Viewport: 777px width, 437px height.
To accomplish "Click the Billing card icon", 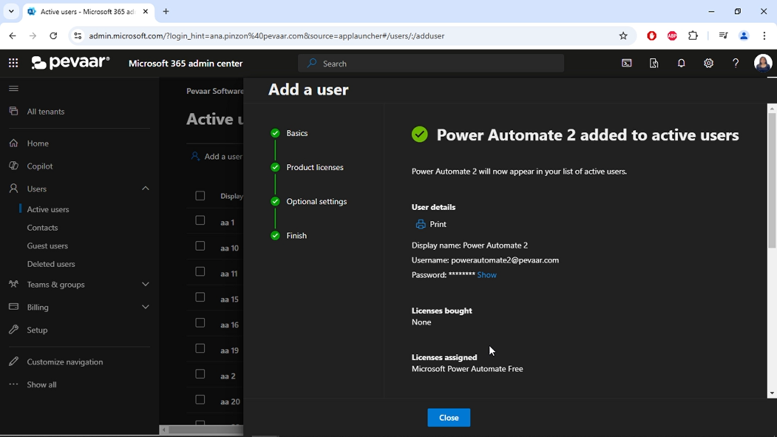I will point(14,307).
